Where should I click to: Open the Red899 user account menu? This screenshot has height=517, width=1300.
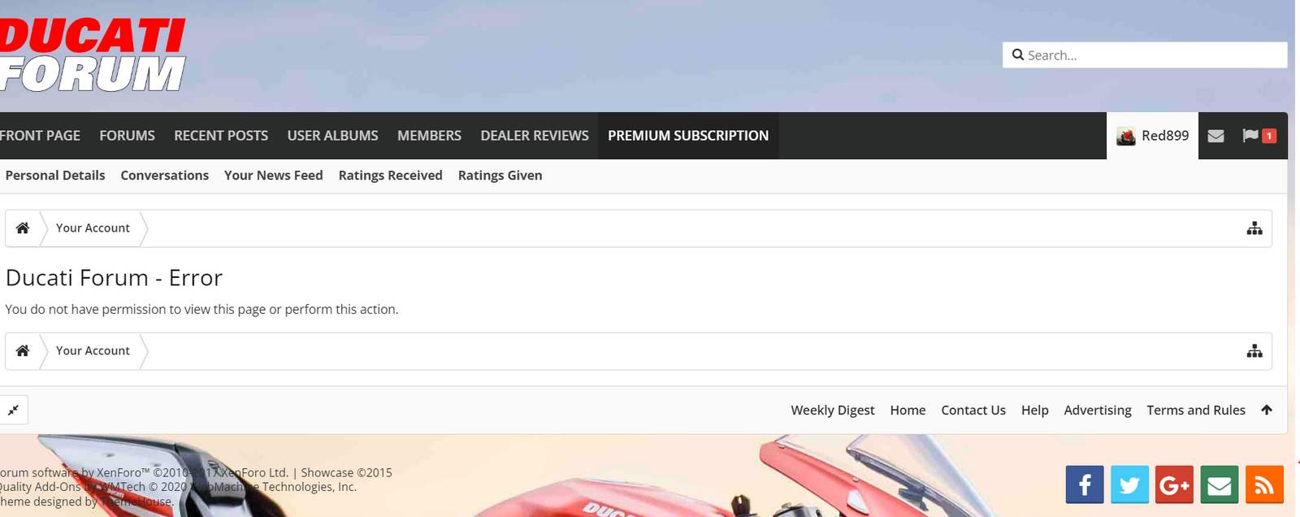1152,136
